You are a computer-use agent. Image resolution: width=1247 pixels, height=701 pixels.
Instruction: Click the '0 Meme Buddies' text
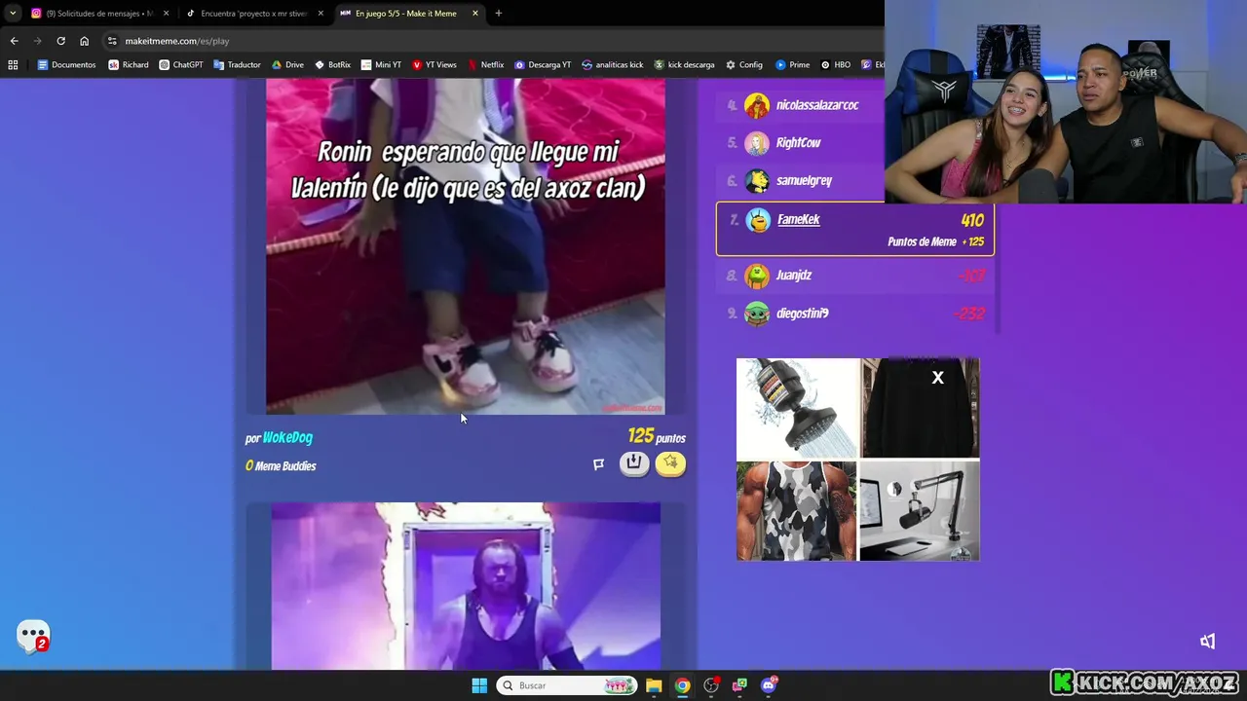(x=281, y=466)
